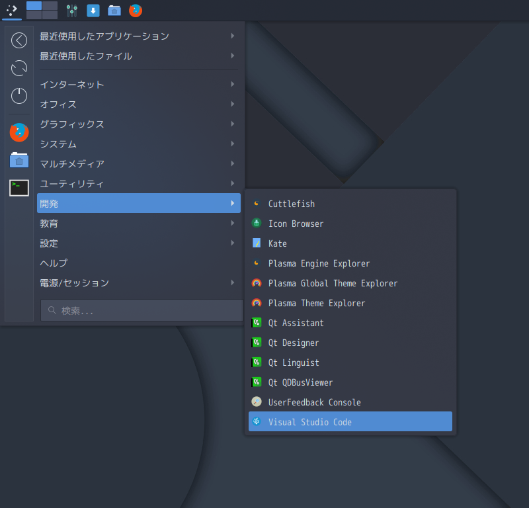The width and height of the screenshot is (529, 508).
Task: Expand the 設定 submenu arrow
Action: tap(233, 243)
